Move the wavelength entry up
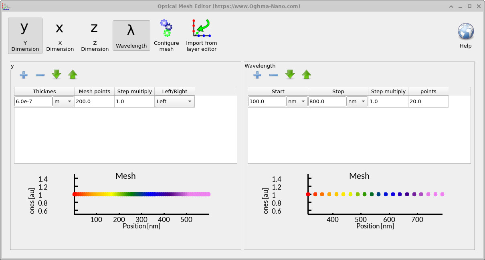Screen dimensions: 485x260 tap(306, 74)
